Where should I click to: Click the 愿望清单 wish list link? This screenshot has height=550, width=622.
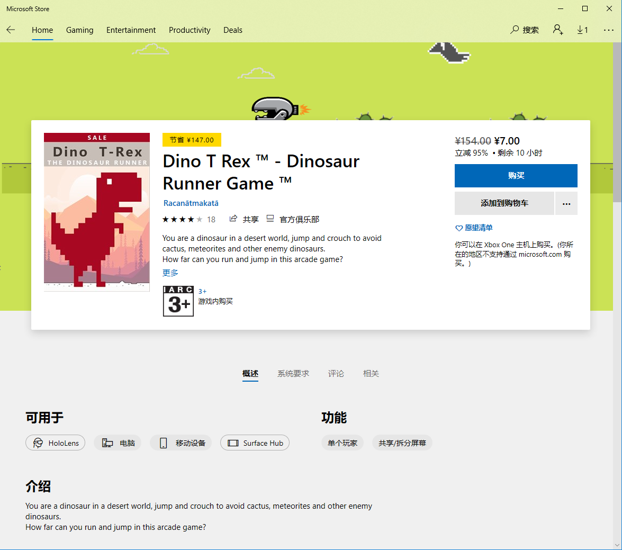(x=479, y=228)
